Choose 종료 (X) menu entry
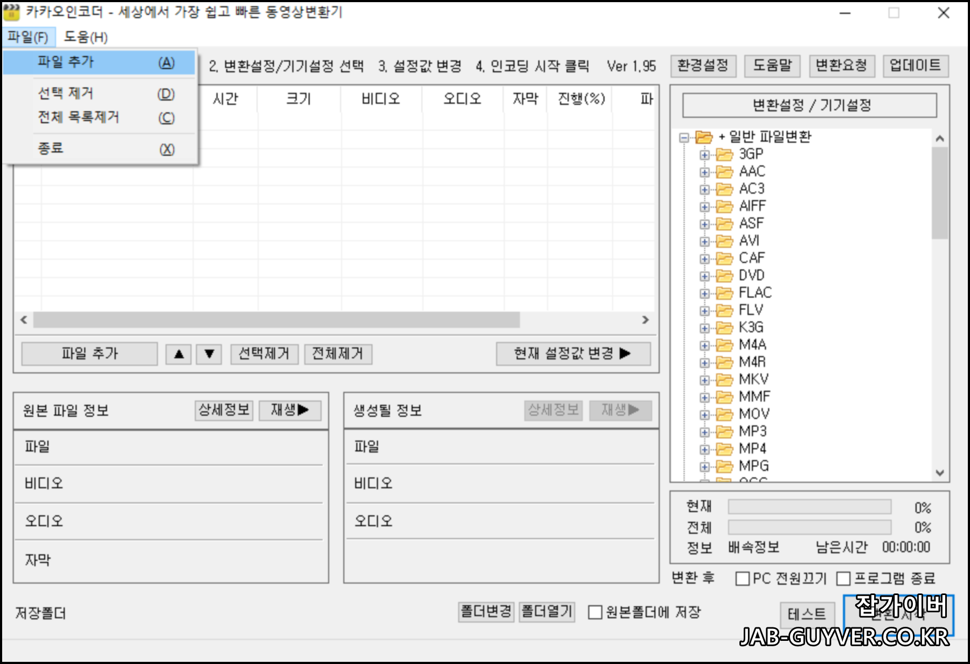Image resolution: width=970 pixels, height=664 pixels. [99, 149]
